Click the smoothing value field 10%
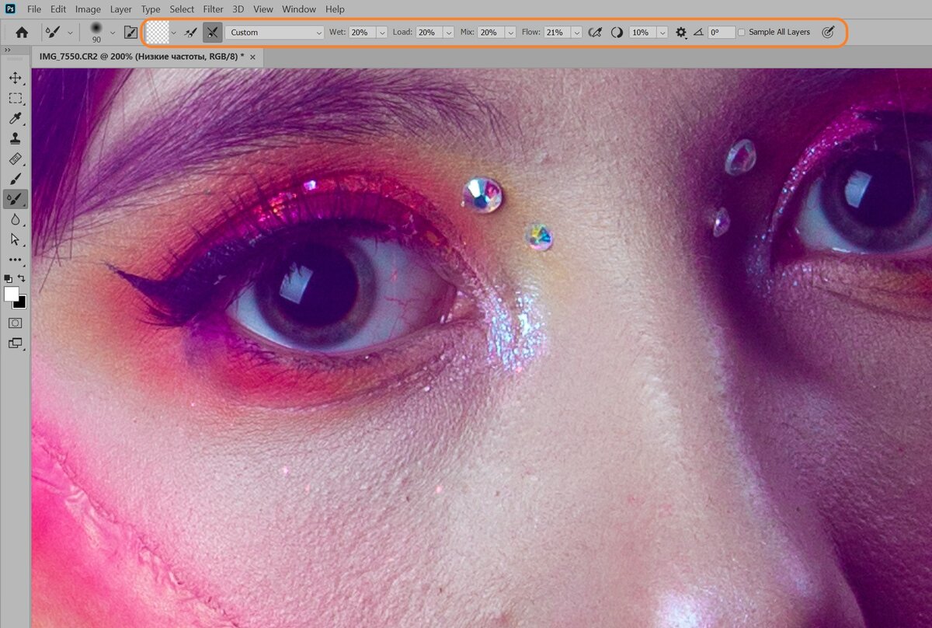Viewport: 932px width, 628px height. click(x=642, y=33)
